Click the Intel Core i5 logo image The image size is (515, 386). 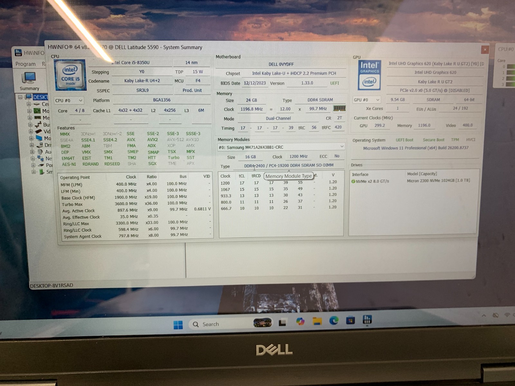point(70,75)
